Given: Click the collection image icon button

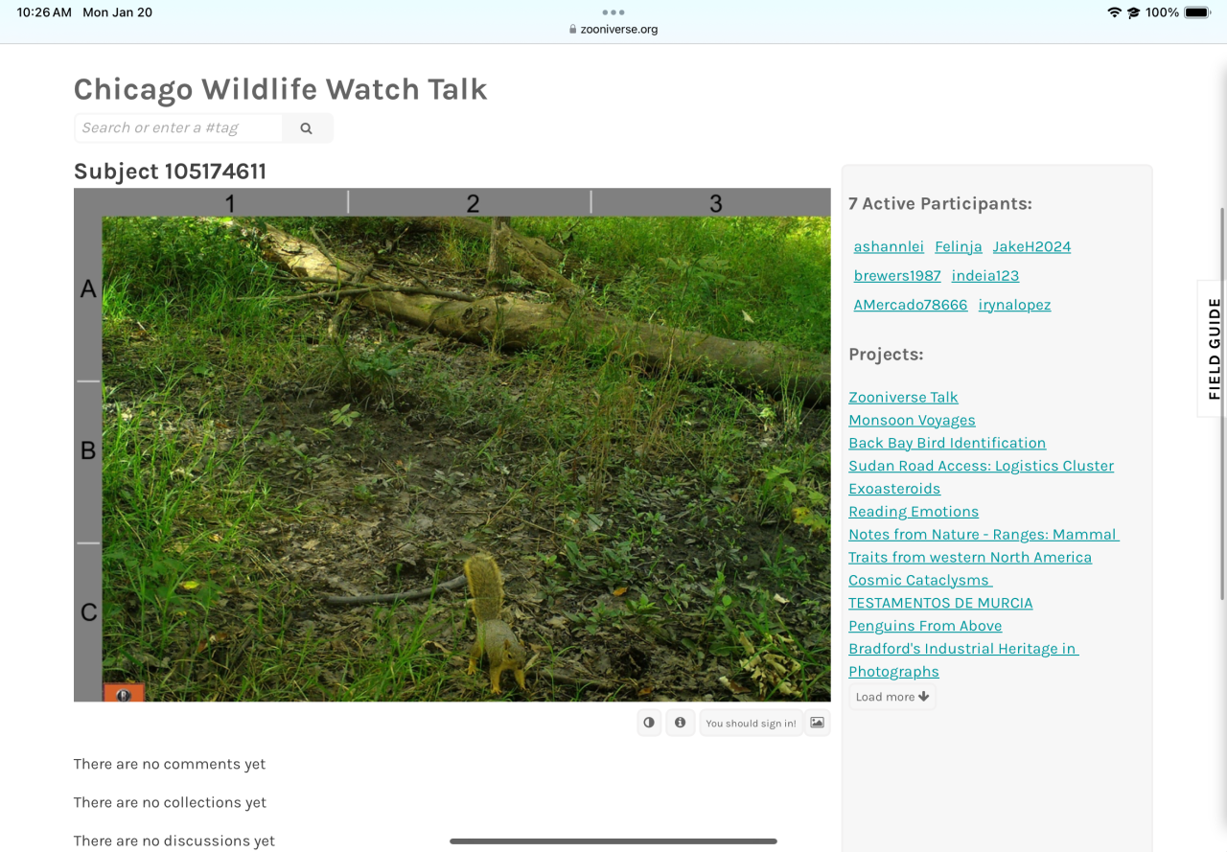Looking at the screenshot, I should (817, 723).
